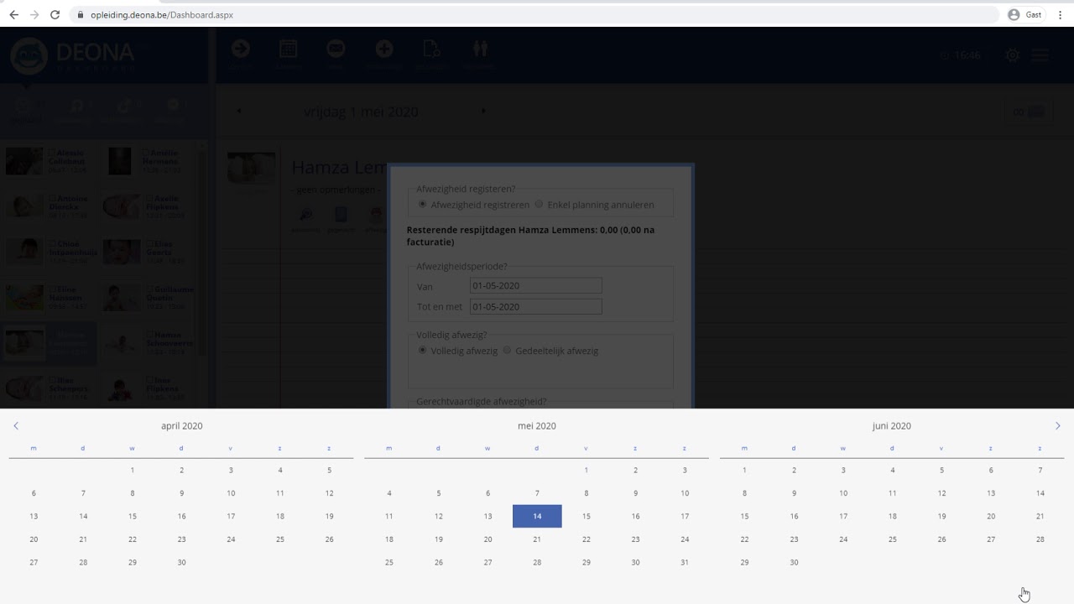Select 'Afwezigheid registreren' radio option
Viewport: 1074px width, 604px height.
[x=422, y=204]
